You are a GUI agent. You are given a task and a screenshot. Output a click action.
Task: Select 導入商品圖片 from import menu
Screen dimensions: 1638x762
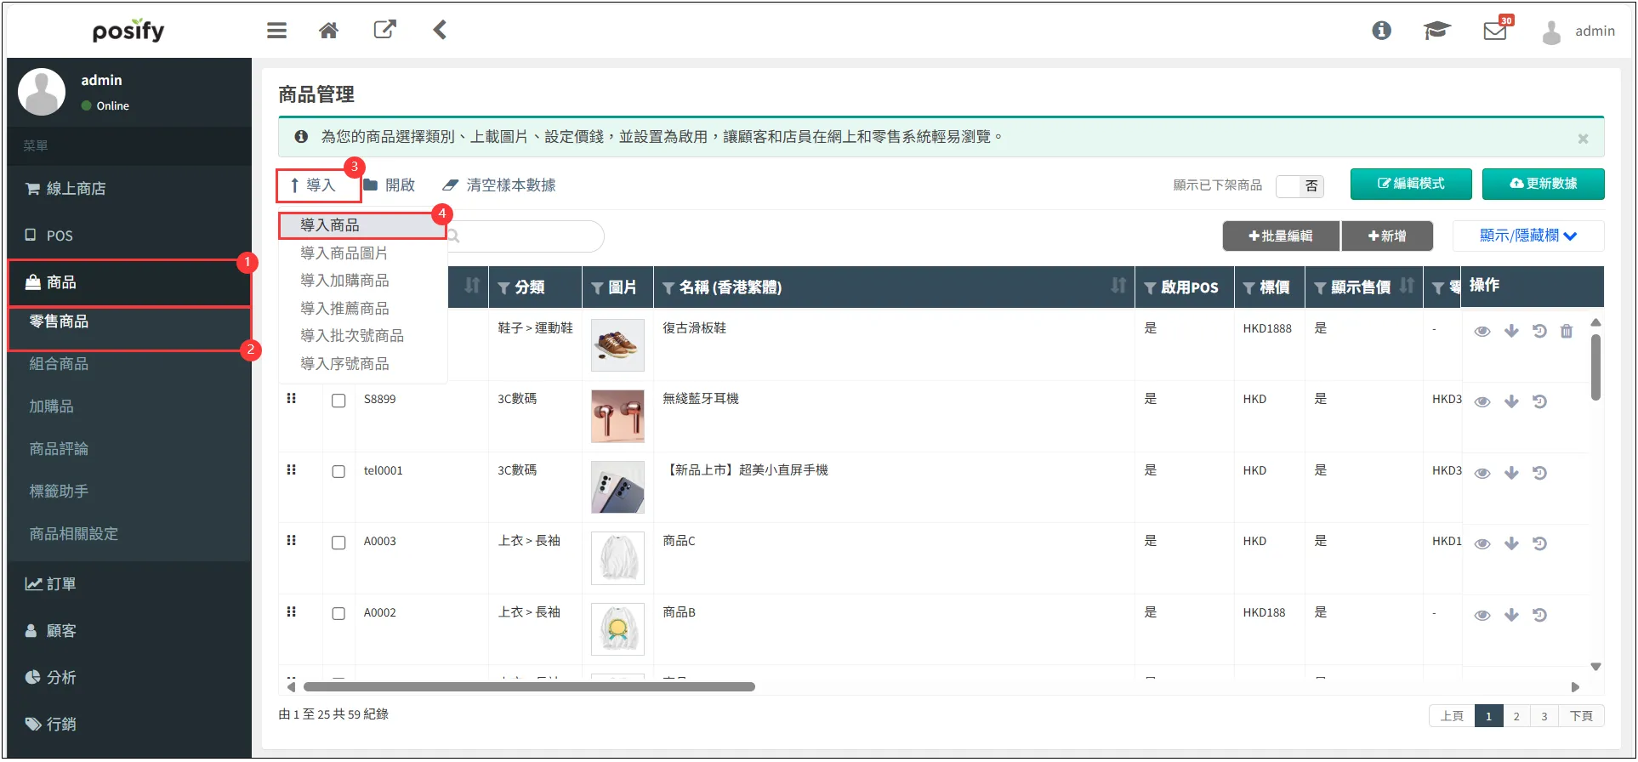click(344, 253)
